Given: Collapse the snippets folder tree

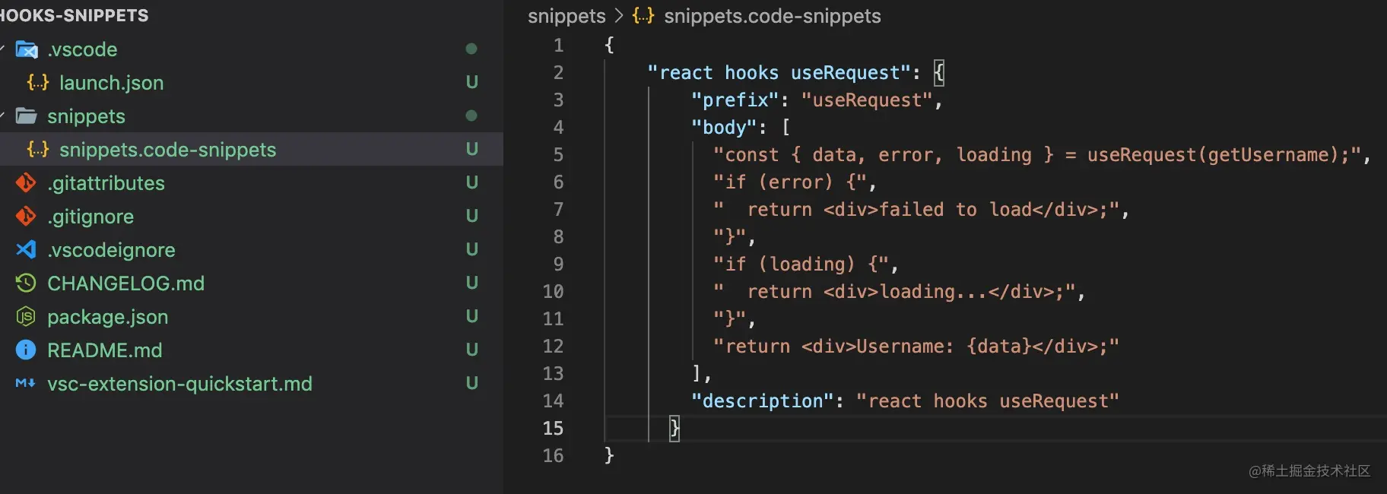Looking at the screenshot, I should pos(3,116).
